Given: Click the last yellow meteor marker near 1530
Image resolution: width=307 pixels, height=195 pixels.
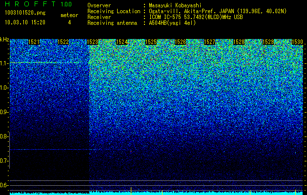Looking at the screenshot, I should point(295,192).
